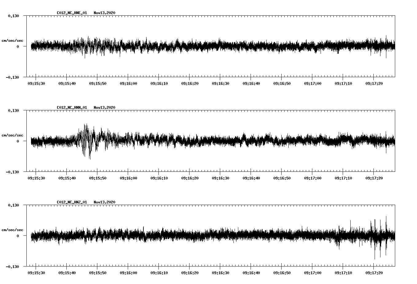Select the cm/sec/sec unit label on top plot

coord(12,40)
